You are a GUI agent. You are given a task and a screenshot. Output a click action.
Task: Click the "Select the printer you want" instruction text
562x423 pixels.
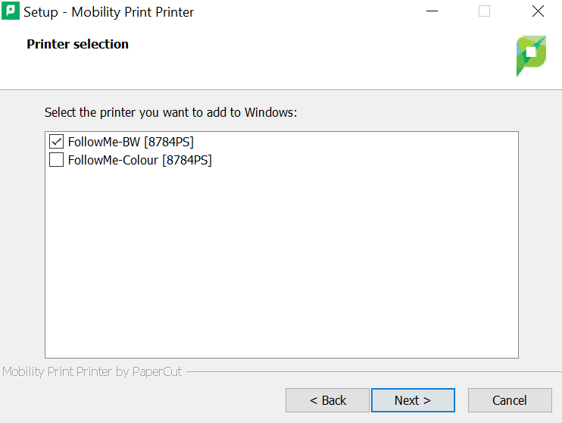coord(171,112)
